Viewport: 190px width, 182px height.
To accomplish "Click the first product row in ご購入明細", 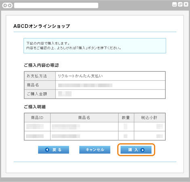I will pos(95,127).
